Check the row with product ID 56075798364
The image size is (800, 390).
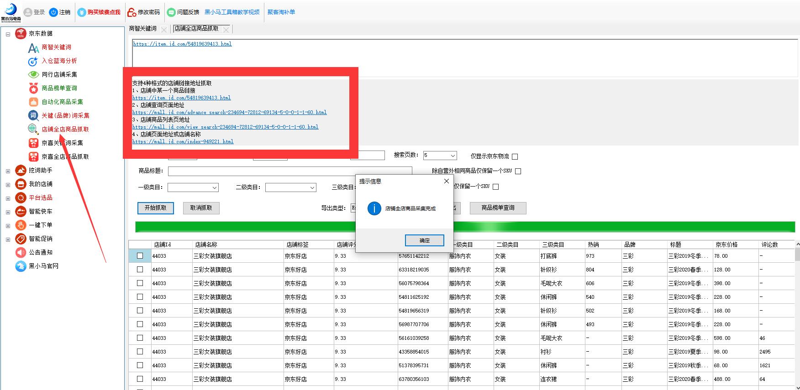pyautogui.click(x=140, y=283)
